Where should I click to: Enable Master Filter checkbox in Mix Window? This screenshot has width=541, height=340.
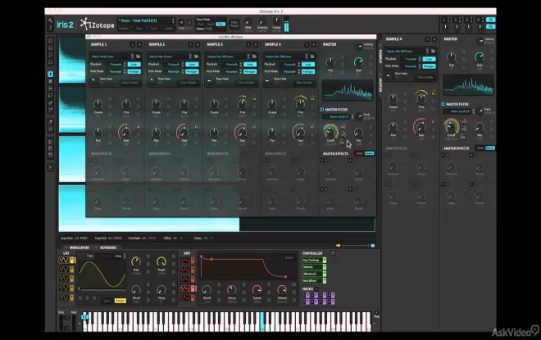pyautogui.click(x=322, y=109)
